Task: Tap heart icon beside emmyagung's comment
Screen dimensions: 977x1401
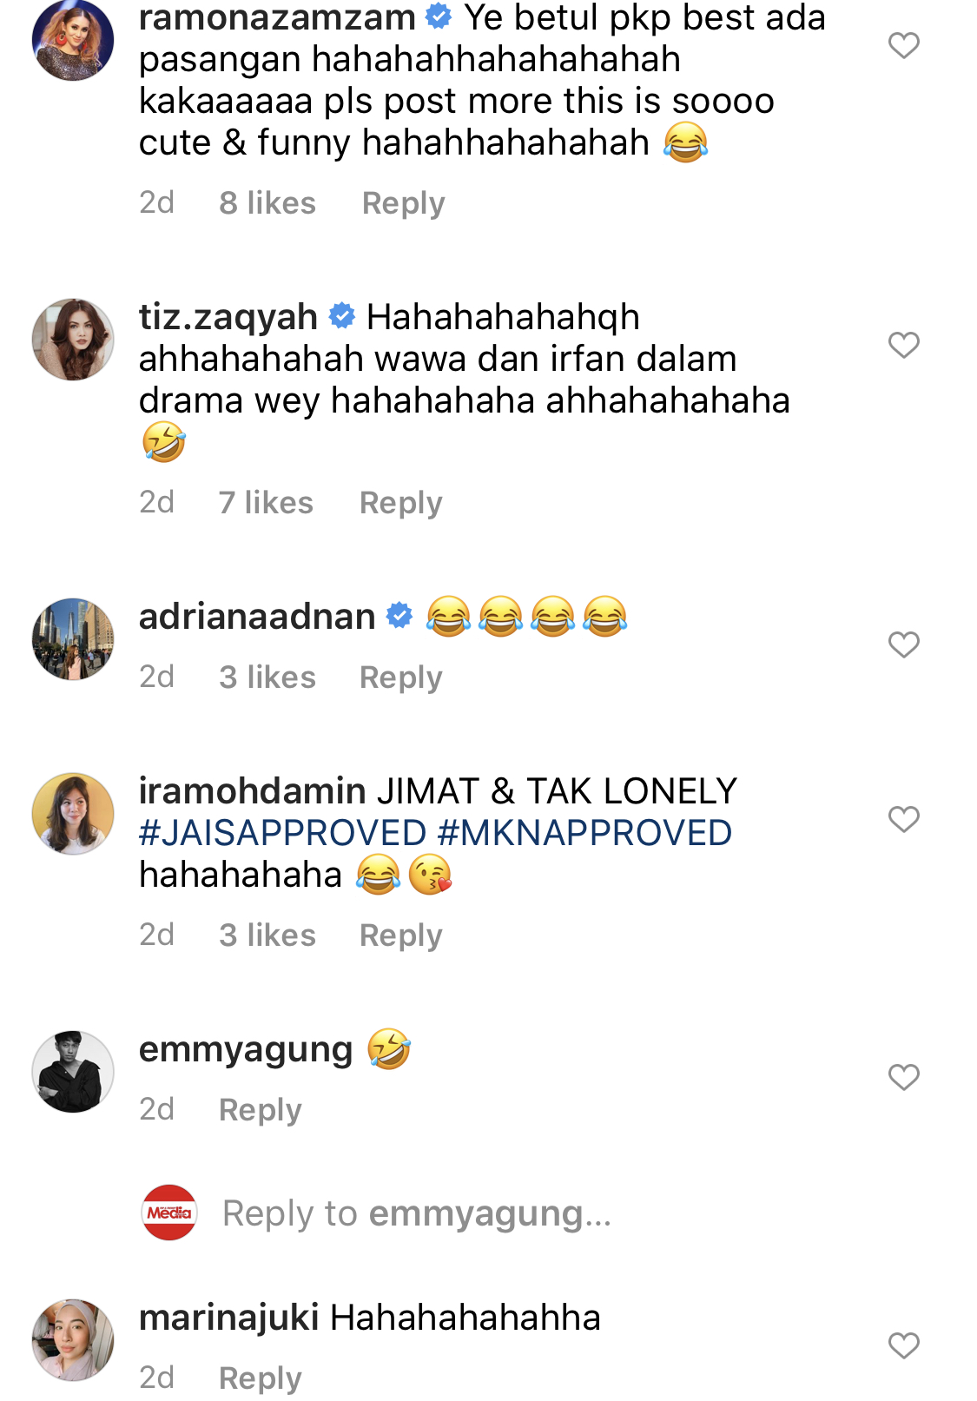Action: (x=903, y=1077)
